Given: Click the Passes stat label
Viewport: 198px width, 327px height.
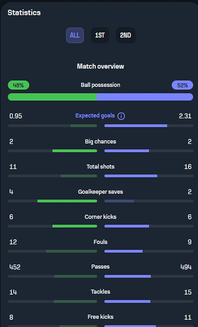Looking at the screenshot, I should 100,267.
